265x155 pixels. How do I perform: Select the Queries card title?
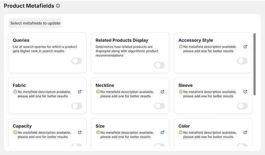21,40
